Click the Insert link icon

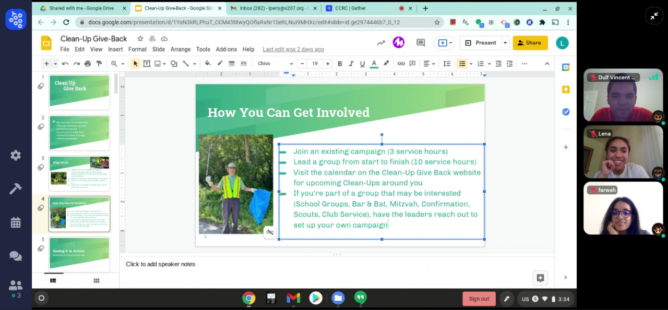(x=401, y=64)
